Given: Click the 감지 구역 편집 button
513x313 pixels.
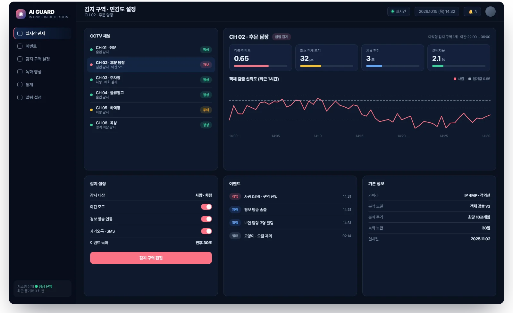Looking at the screenshot, I should point(151,258).
